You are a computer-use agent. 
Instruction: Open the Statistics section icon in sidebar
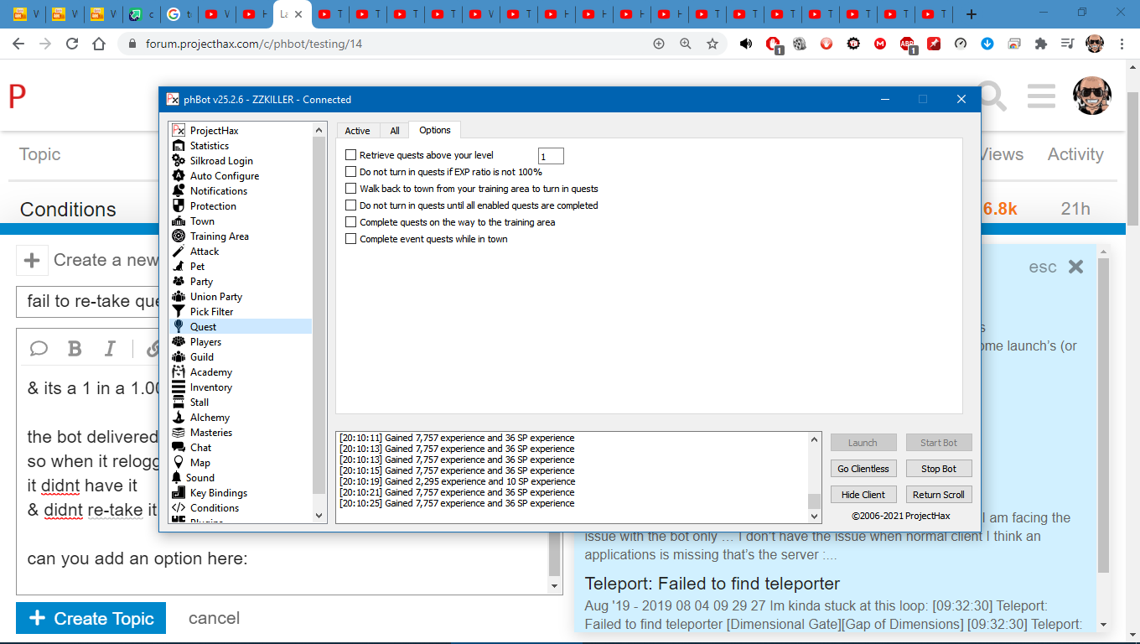[178, 146]
